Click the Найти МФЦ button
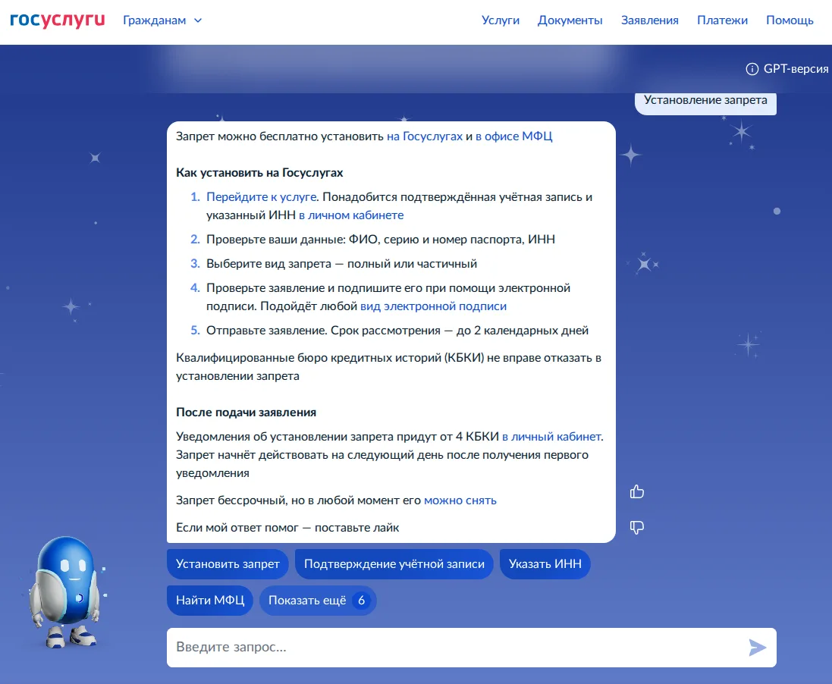The height and width of the screenshot is (684, 832). click(x=210, y=601)
